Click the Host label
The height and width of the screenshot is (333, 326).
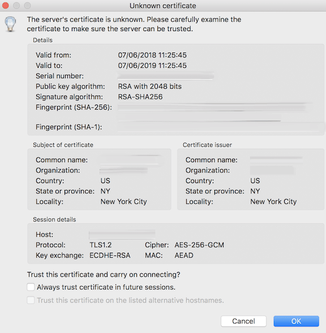coord(45,234)
